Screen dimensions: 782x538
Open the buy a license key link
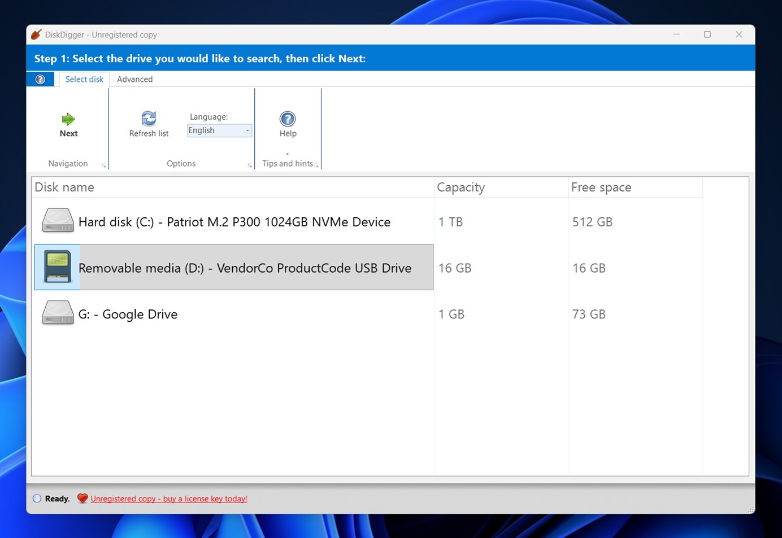pos(169,498)
